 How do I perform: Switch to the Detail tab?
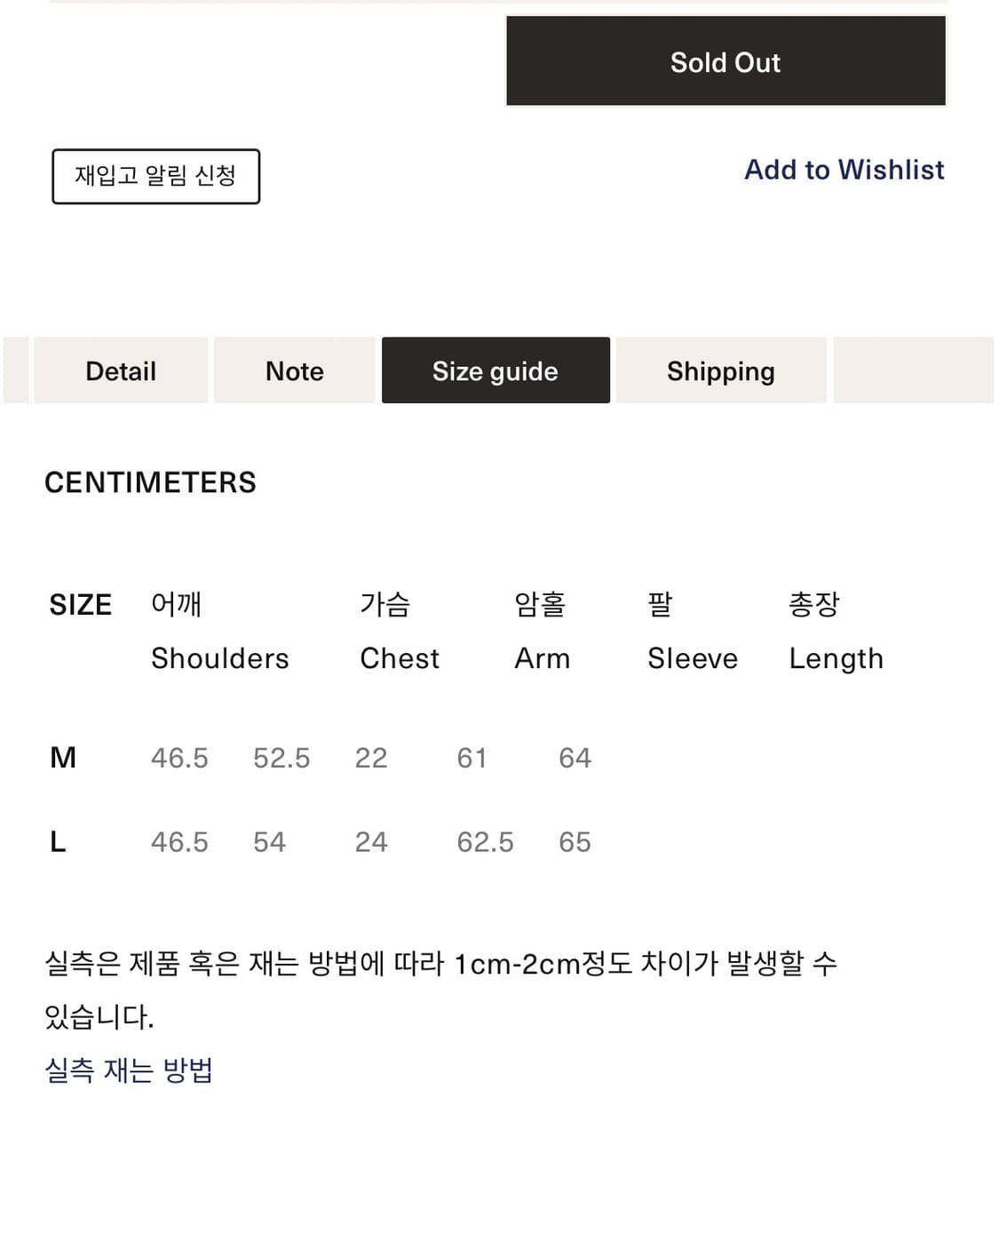(120, 370)
